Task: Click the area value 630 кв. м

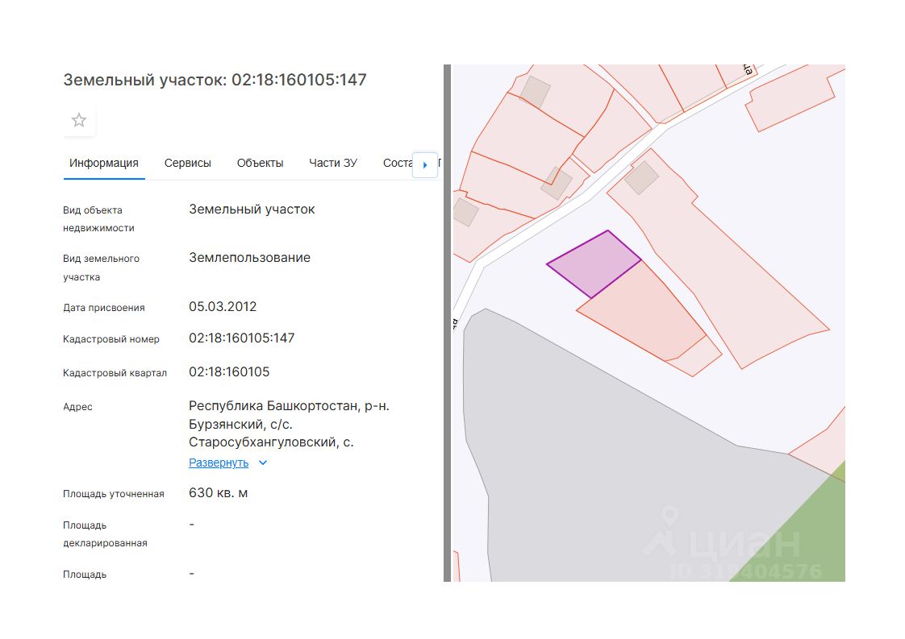Action: coord(218,493)
